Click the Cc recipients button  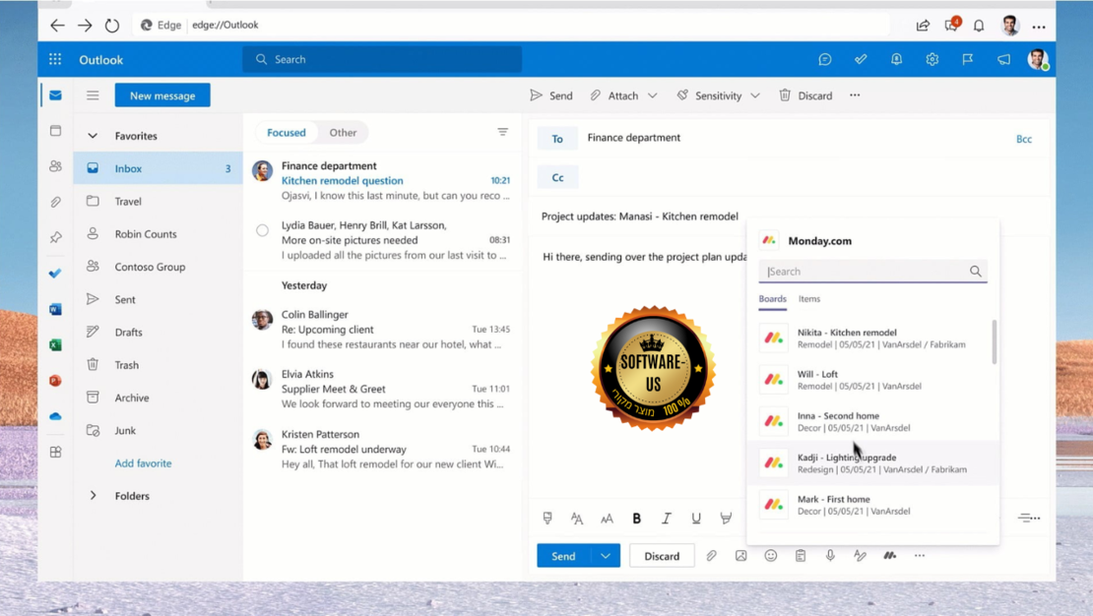pyautogui.click(x=557, y=178)
